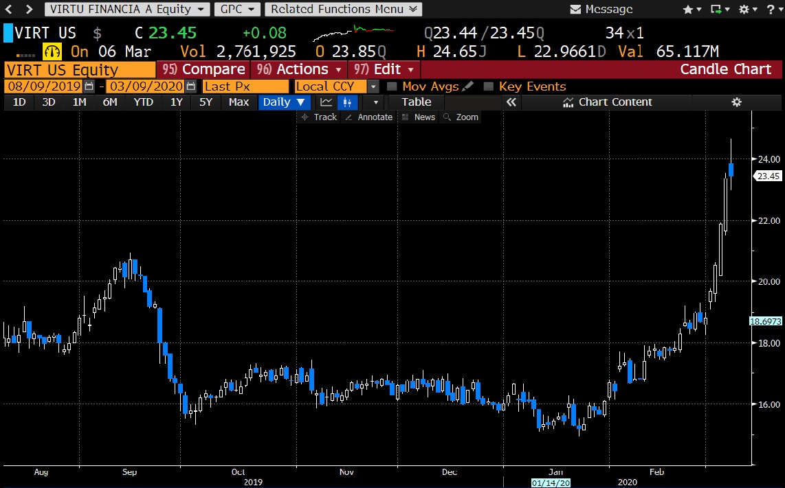Expand Related Functions Menu
Screen dimensions: 785x488
pyautogui.click(x=344, y=9)
